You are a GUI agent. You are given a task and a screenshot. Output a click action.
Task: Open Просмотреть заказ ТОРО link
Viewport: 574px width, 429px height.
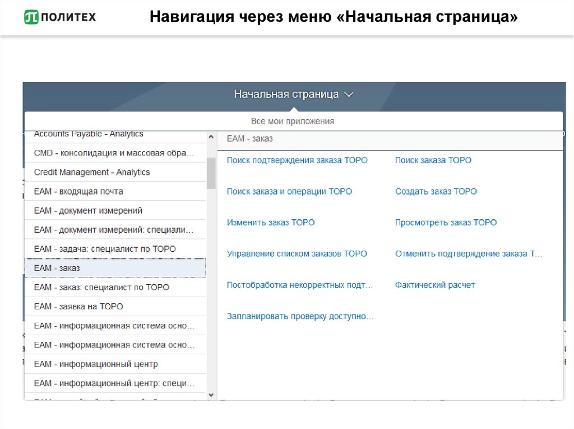pos(446,223)
